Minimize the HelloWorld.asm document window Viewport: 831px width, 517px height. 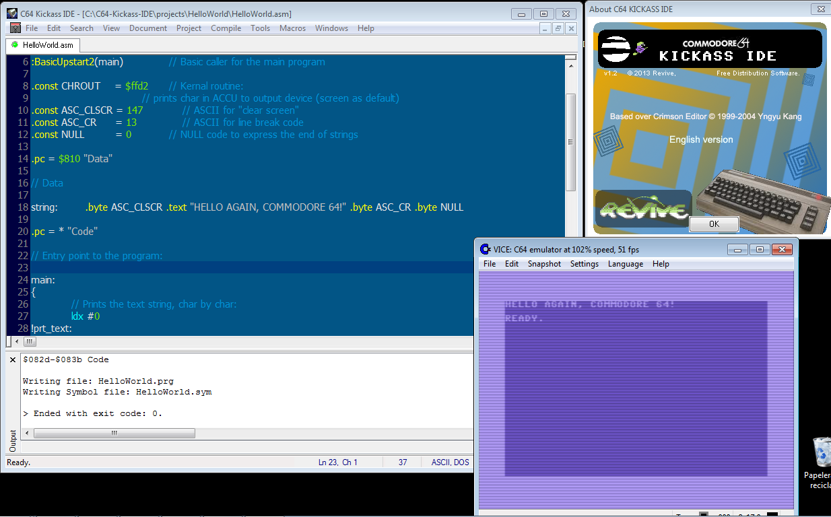coord(545,28)
